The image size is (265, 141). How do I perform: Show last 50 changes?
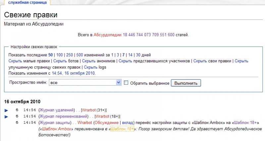pyautogui.click(x=50, y=55)
